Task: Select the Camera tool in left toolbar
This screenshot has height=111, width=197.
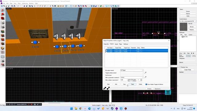Action: [x=3, y=18]
